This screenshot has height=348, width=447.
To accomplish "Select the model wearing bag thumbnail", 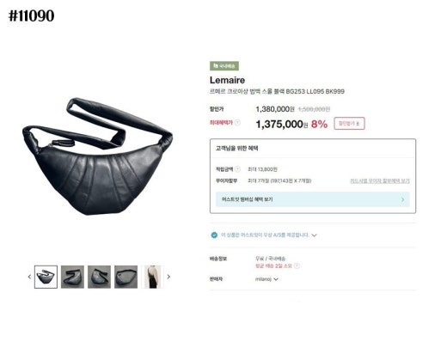I will tap(152, 277).
